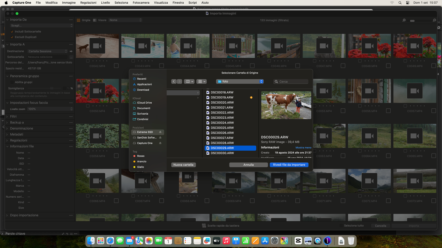Enable the Abilita gruppi checkbox
This screenshot has height=248, width=442.
(x=12, y=82)
